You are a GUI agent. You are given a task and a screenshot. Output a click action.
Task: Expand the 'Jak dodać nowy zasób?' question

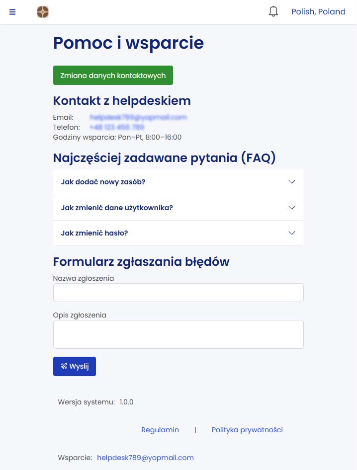pos(103,182)
